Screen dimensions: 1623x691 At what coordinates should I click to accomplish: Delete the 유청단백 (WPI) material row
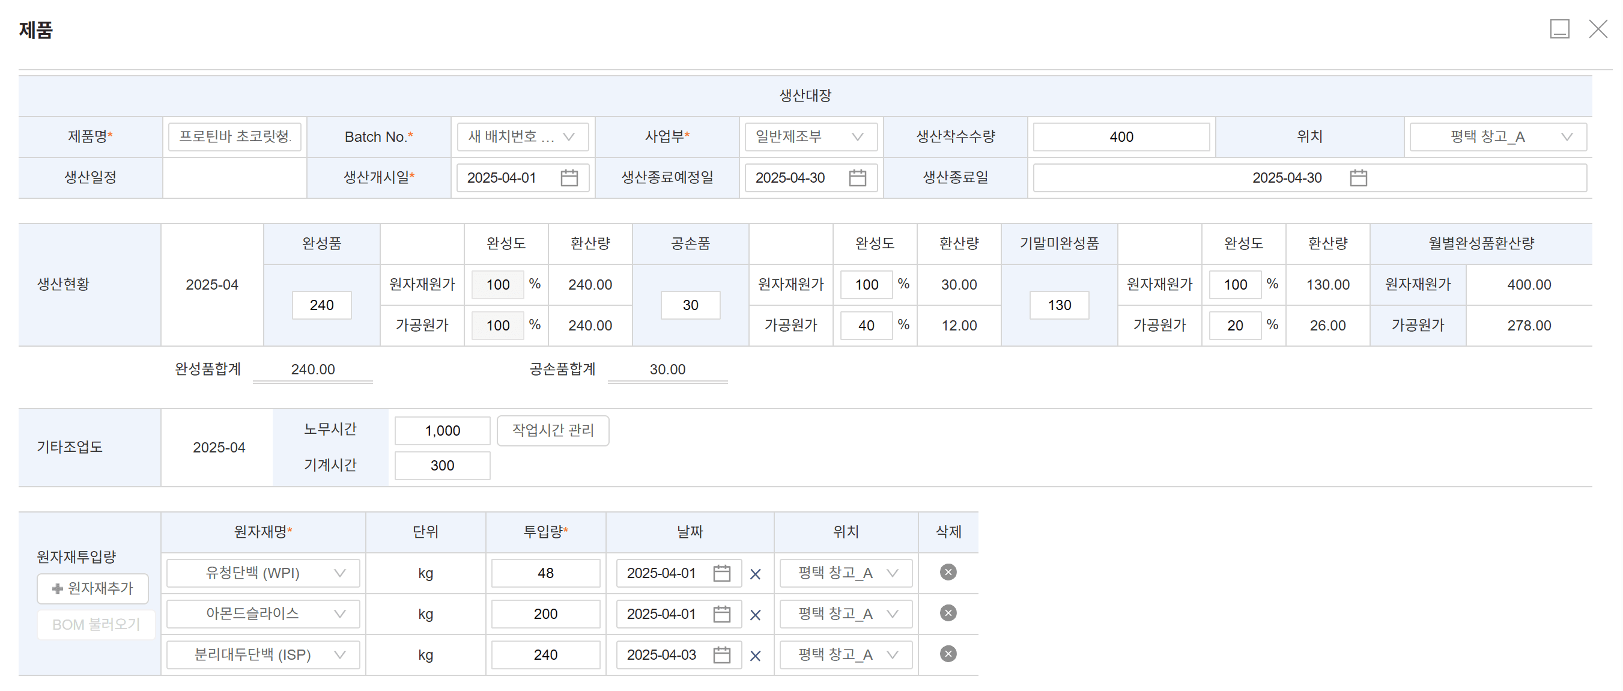948,573
